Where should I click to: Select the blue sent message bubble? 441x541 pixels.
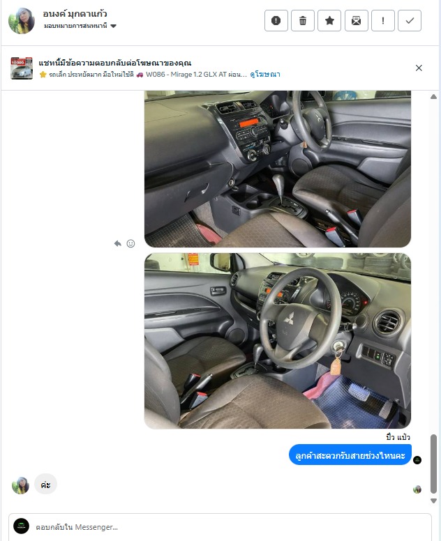(350, 455)
